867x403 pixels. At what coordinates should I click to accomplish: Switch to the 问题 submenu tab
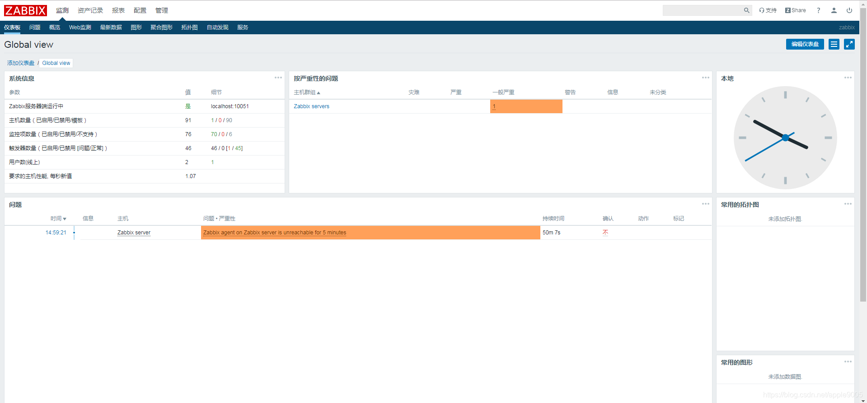tap(35, 27)
